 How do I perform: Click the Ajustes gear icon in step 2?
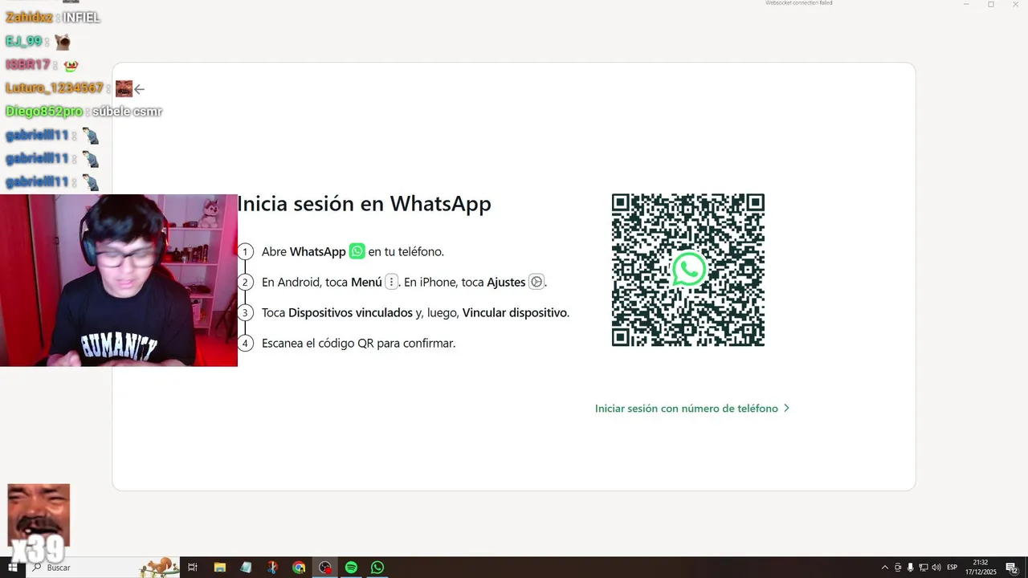coord(536,282)
